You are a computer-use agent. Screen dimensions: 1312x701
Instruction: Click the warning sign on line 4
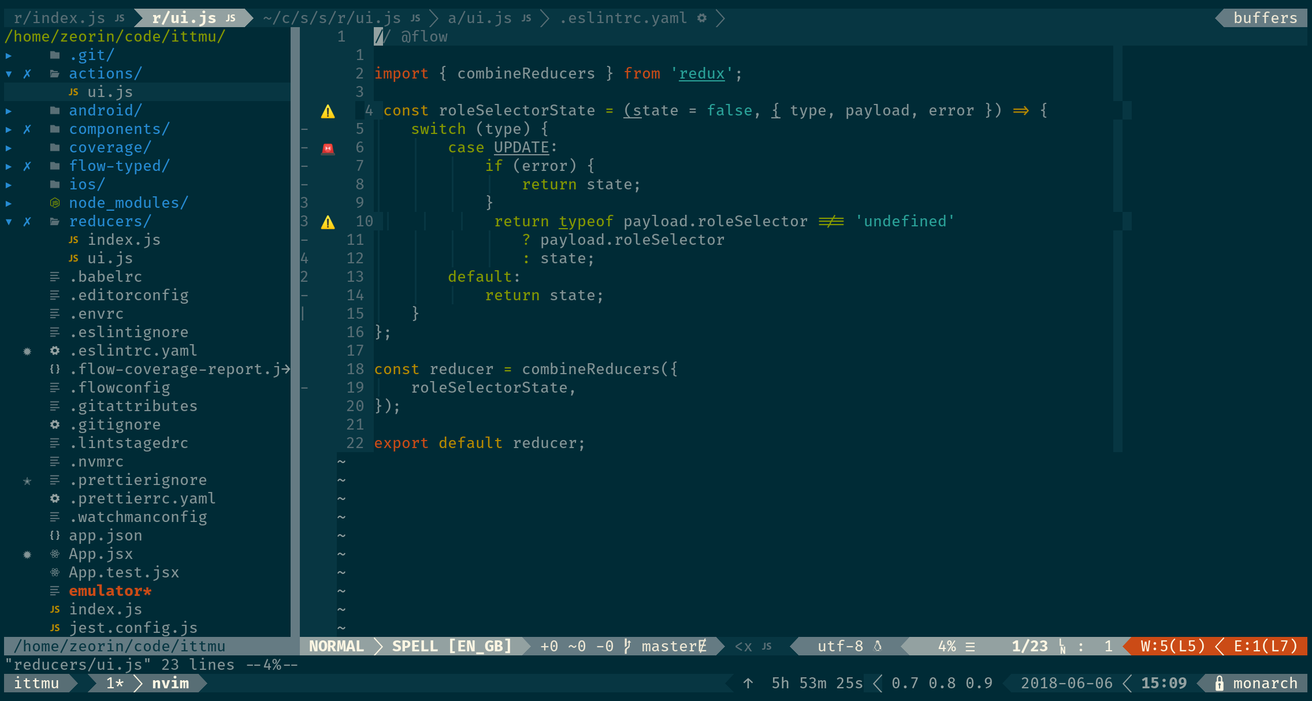coord(328,111)
